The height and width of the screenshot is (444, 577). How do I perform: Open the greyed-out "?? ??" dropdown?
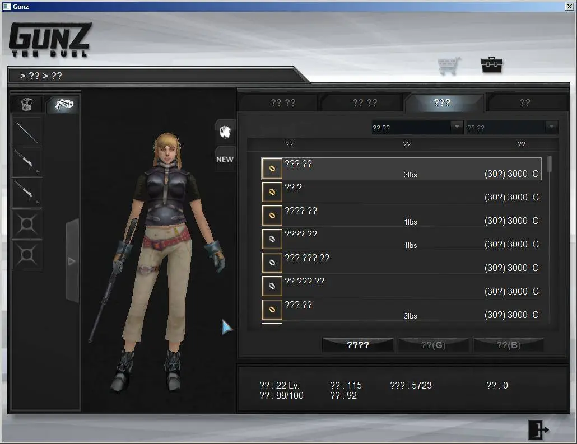coord(512,128)
